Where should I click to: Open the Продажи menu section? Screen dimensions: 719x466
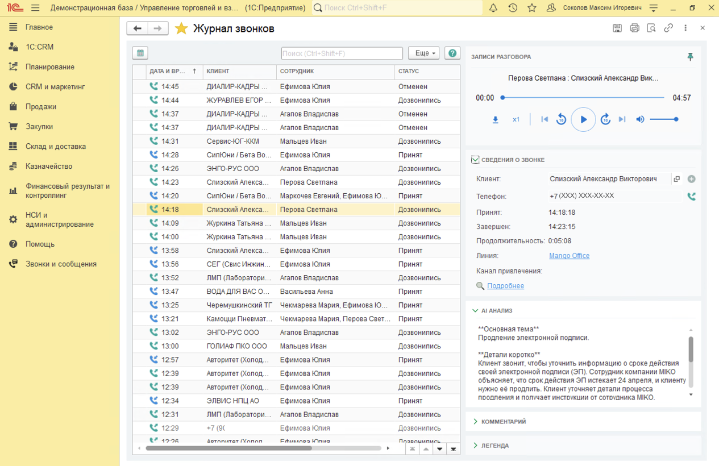(x=41, y=106)
